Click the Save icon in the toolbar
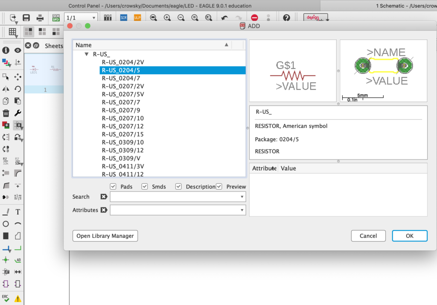The image size is (437, 305). 26,18
